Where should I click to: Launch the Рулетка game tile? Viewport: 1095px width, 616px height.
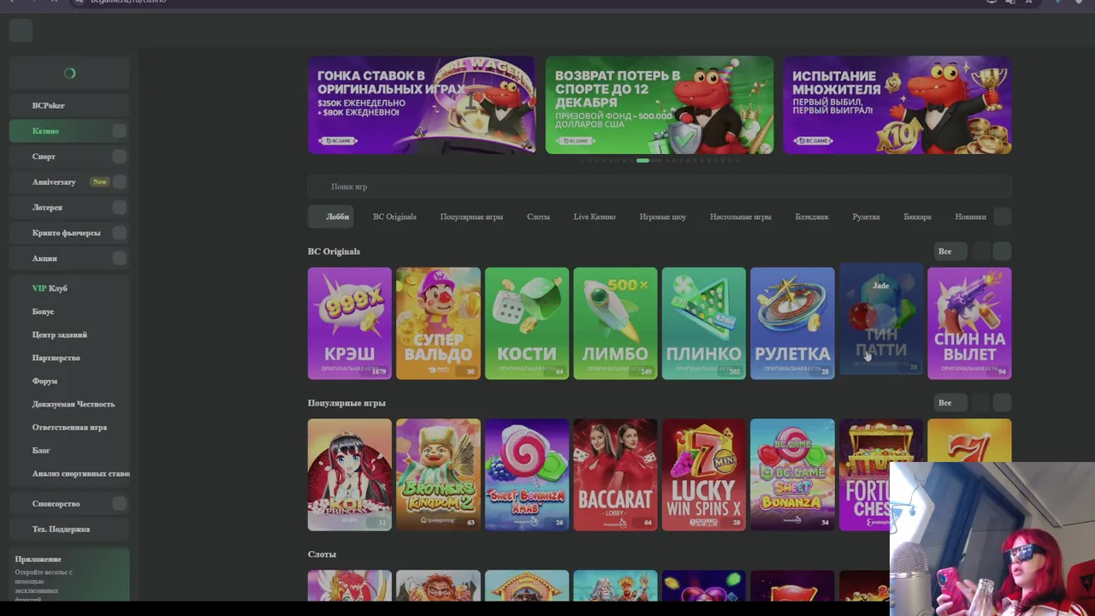tap(792, 323)
